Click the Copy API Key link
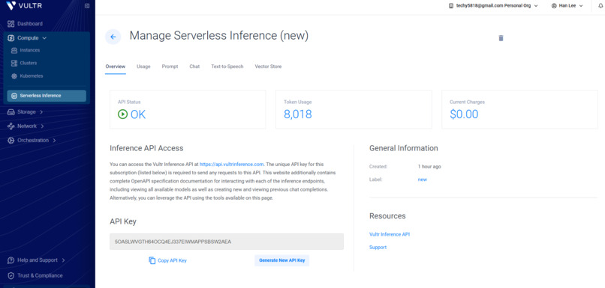The width and height of the screenshot is (605, 288). [x=172, y=261]
